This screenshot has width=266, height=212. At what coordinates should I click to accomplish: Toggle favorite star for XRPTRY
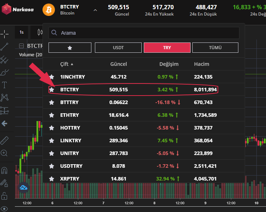tap(52, 179)
